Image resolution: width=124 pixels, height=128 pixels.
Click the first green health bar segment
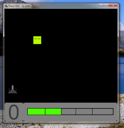tap(36, 112)
